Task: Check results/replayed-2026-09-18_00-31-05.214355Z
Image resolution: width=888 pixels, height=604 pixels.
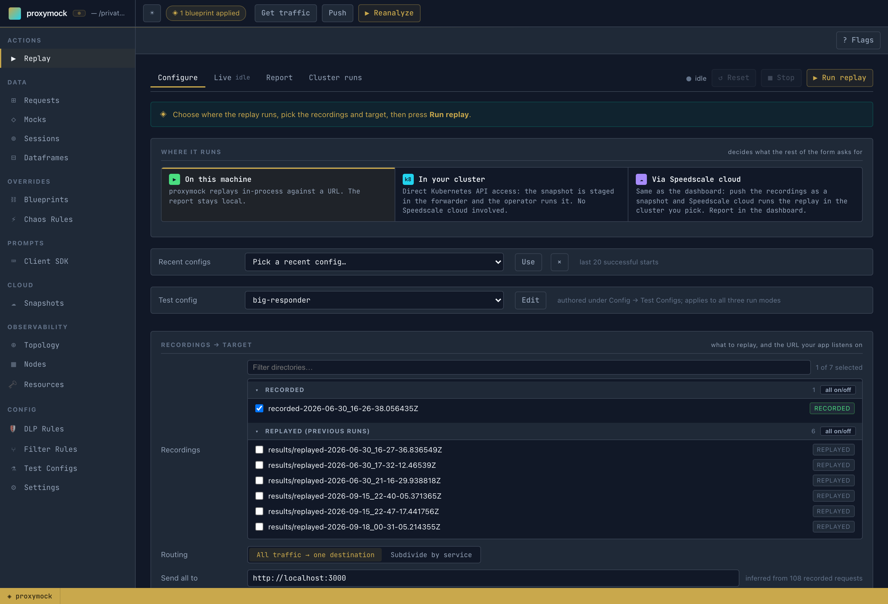Action: (x=259, y=527)
